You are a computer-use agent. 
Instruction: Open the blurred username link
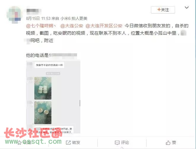pyautogui.click(x=33, y=10)
